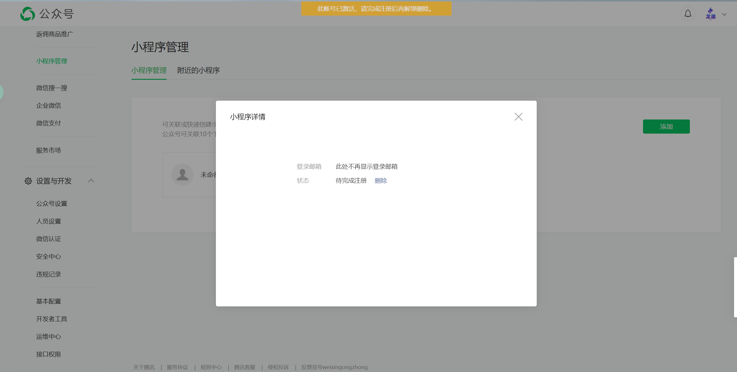Select the 小程序管理 tab
Viewport: 737px width, 372px height.
pyautogui.click(x=149, y=70)
